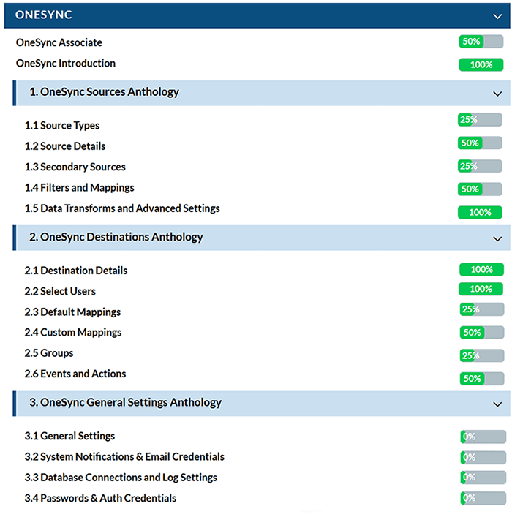This screenshot has width=512, height=517.
Task: Open lesson 3.1 General Settings
Action: click(x=69, y=436)
